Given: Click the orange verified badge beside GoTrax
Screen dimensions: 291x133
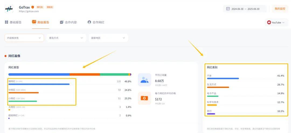Looking at the screenshot, I should click(33, 7).
